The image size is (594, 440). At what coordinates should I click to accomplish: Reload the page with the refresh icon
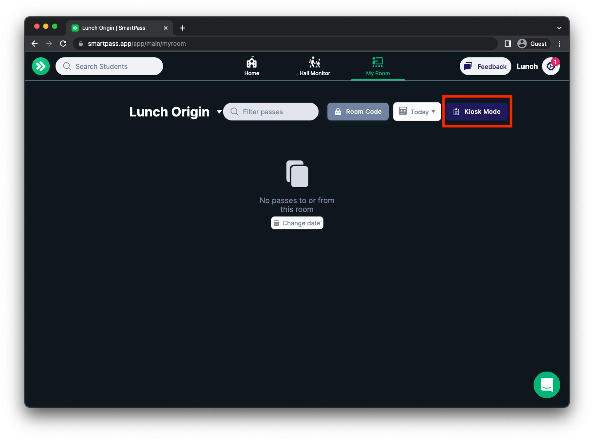tap(63, 44)
